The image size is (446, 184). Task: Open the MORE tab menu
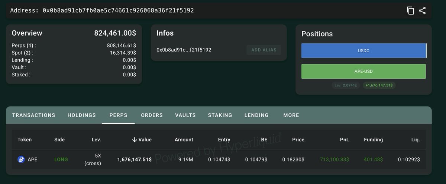tap(291, 115)
